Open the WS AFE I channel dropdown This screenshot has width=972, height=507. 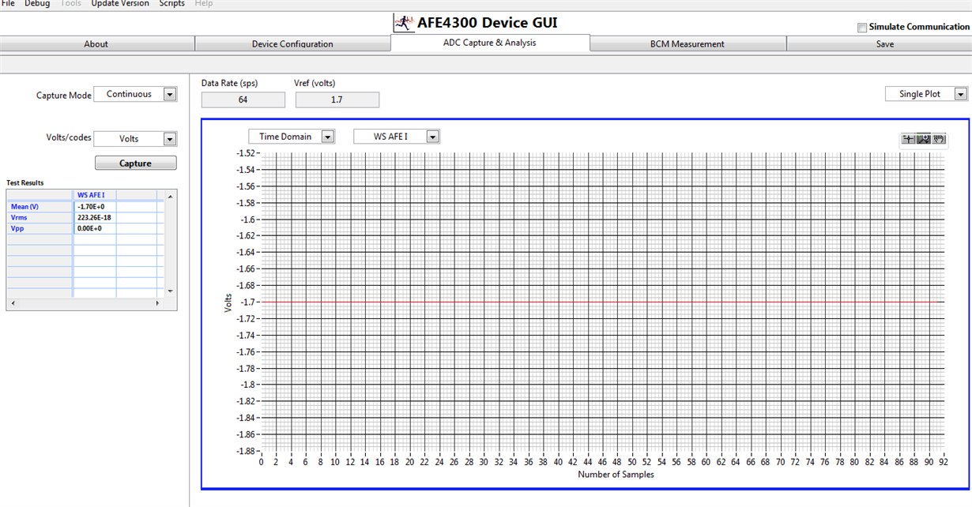tap(397, 137)
